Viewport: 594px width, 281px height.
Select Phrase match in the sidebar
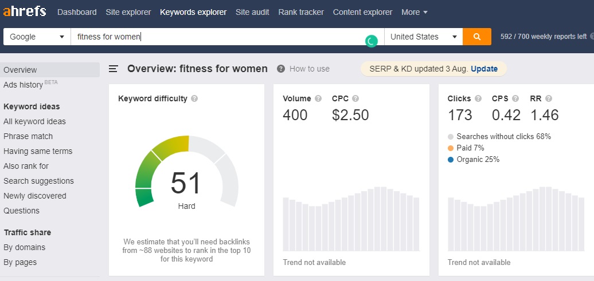pyautogui.click(x=28, y=136)
